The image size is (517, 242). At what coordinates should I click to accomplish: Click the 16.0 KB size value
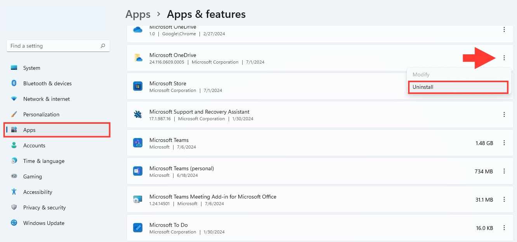[484, 228]
